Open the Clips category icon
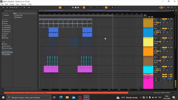The height and width of the screenshot is (100, 178). click(3, 36)
